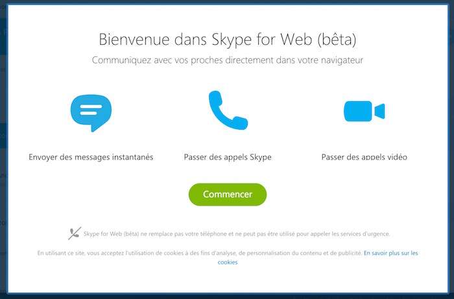Click the 'services d'urgence' warning text
The height and width of the screenshot is (299, 454).
coord(363,233)
